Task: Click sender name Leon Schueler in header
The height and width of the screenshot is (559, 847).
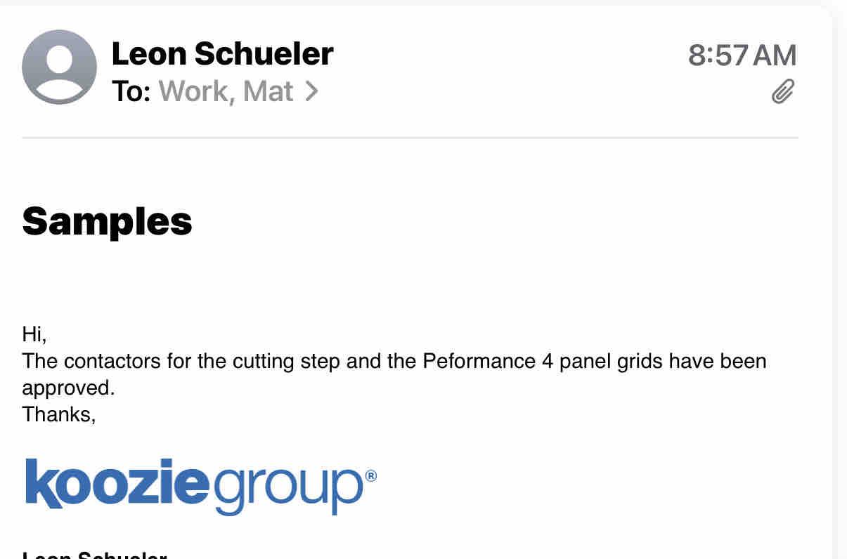Action: 222,54
